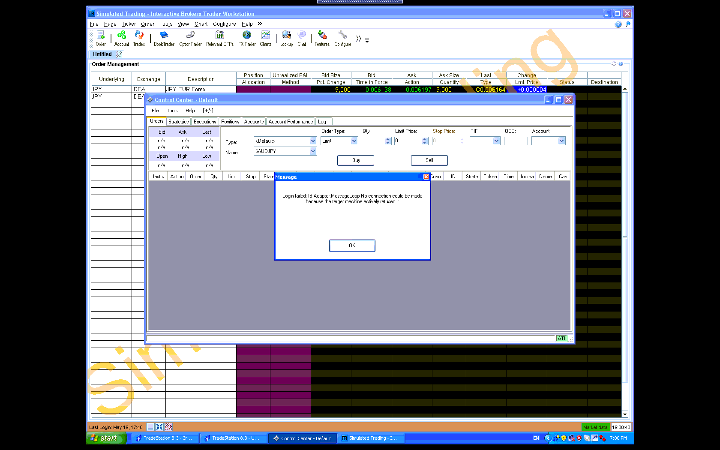Open the Features toolbar icon

322,38
